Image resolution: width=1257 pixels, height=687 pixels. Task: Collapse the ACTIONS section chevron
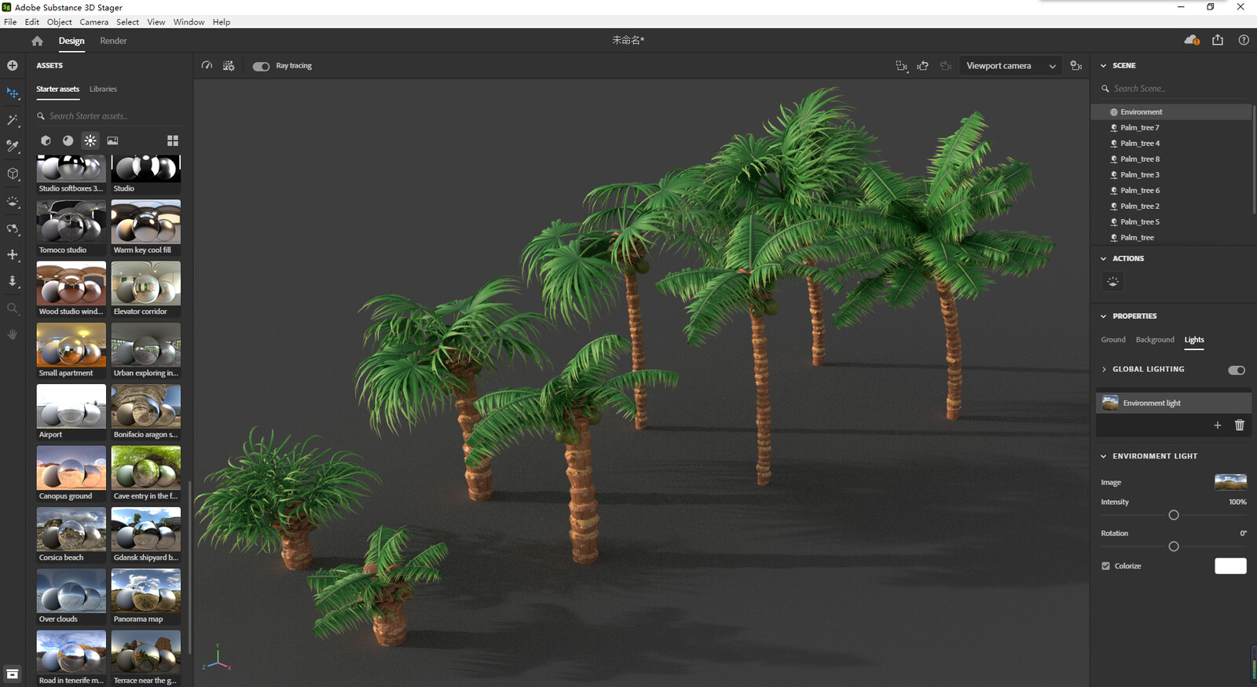click(1103, 258)
